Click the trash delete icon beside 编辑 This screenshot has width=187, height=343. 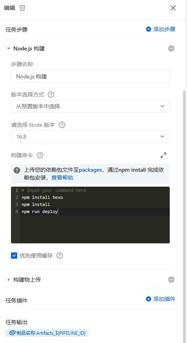pos(22,8)
